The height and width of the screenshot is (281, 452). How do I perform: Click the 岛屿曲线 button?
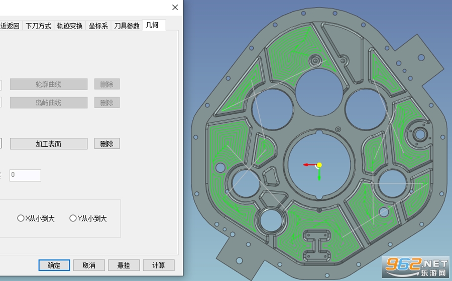pyautogui.click(x=49, y=103)
